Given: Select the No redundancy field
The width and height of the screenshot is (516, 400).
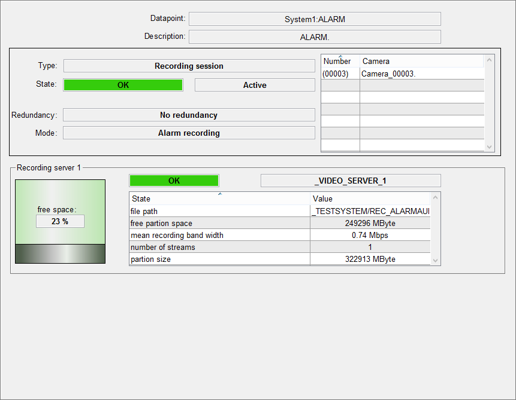Looking at the screenshot, I should click(x=189, y=115).
